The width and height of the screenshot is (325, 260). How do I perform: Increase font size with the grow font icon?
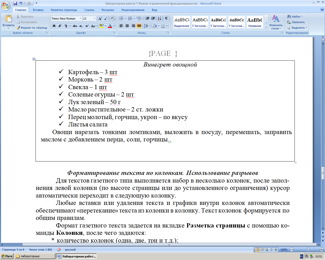[100, 19]
